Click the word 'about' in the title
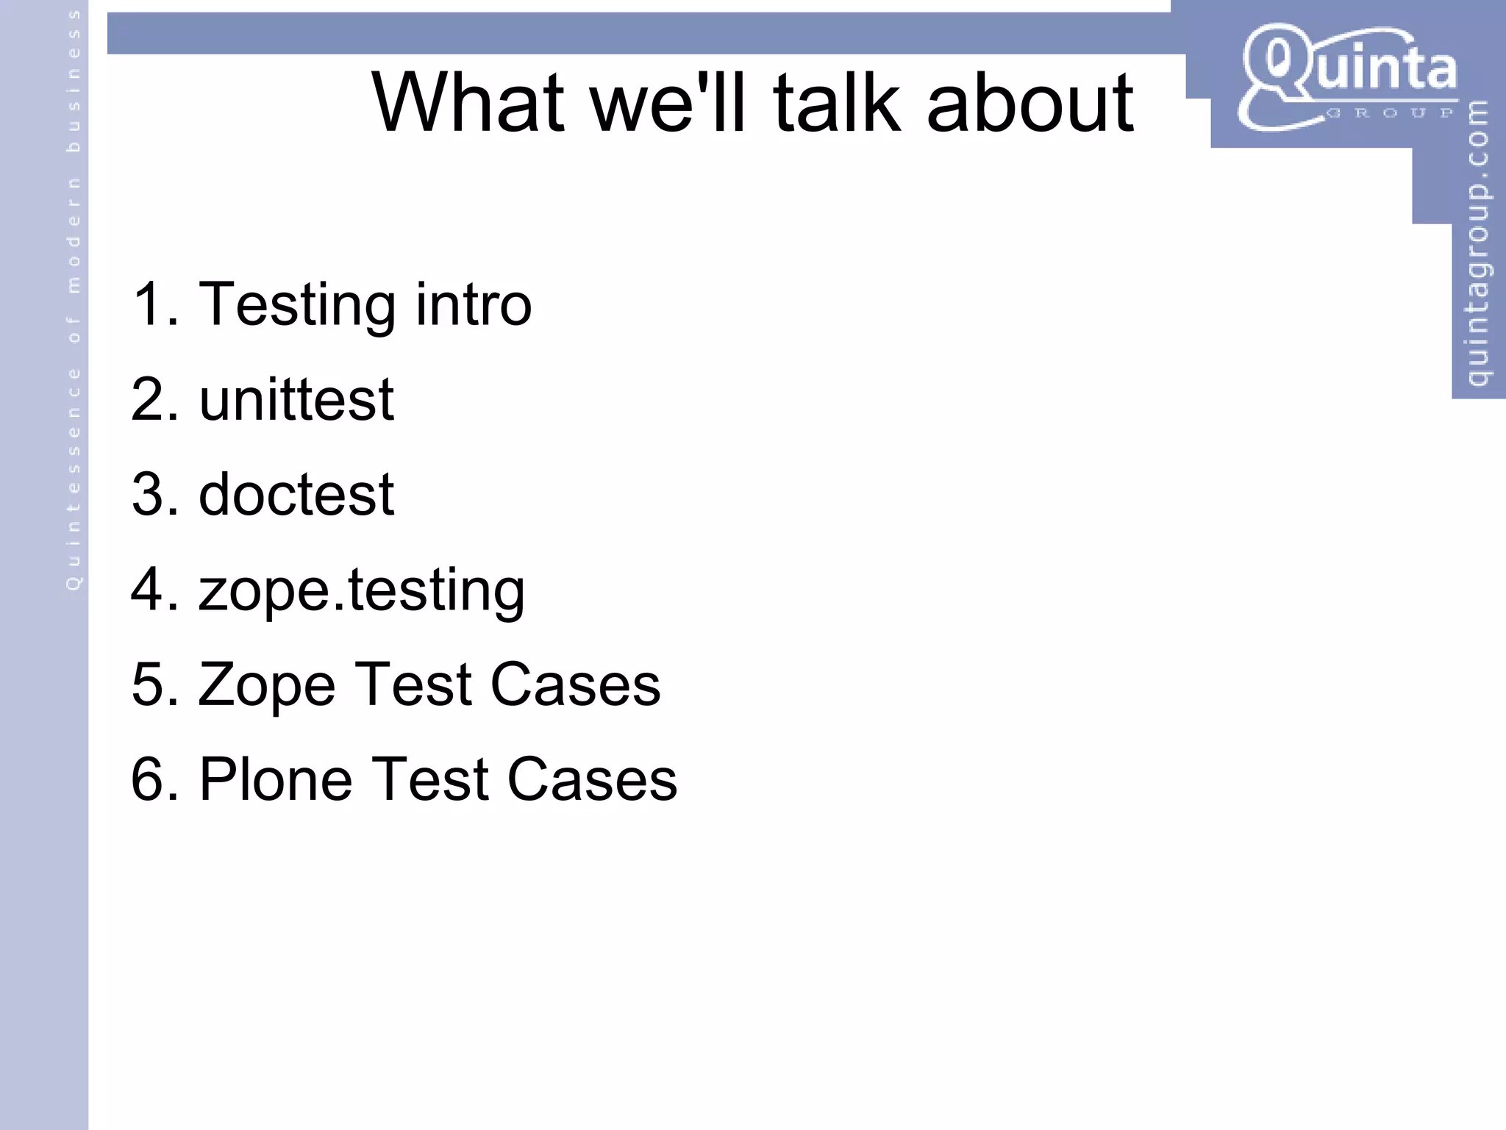 (1030, 102)
